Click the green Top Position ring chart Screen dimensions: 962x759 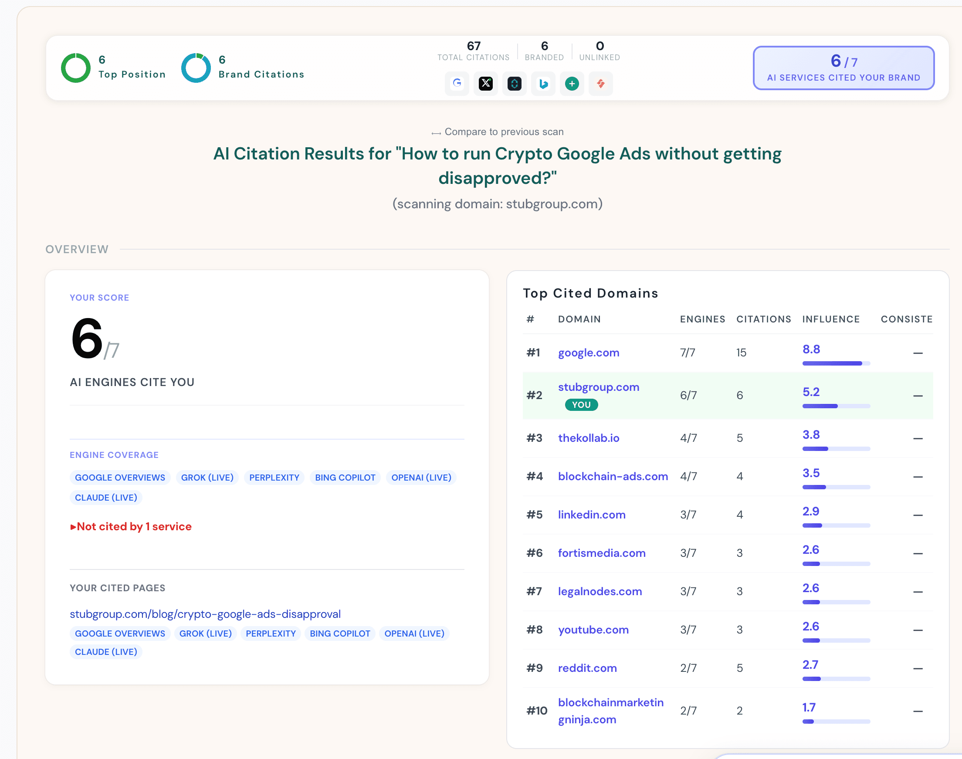click(76, 68)
